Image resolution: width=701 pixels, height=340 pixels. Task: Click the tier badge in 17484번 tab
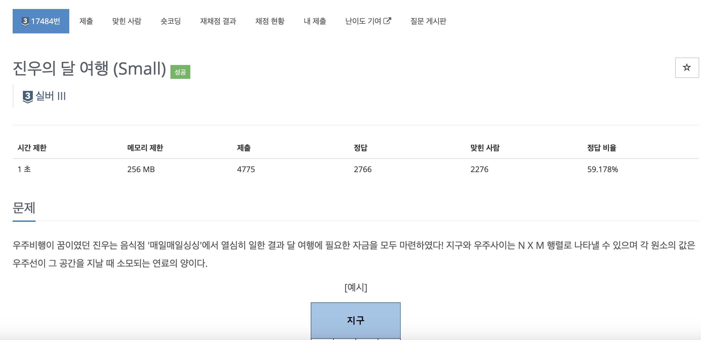[25, 21]
